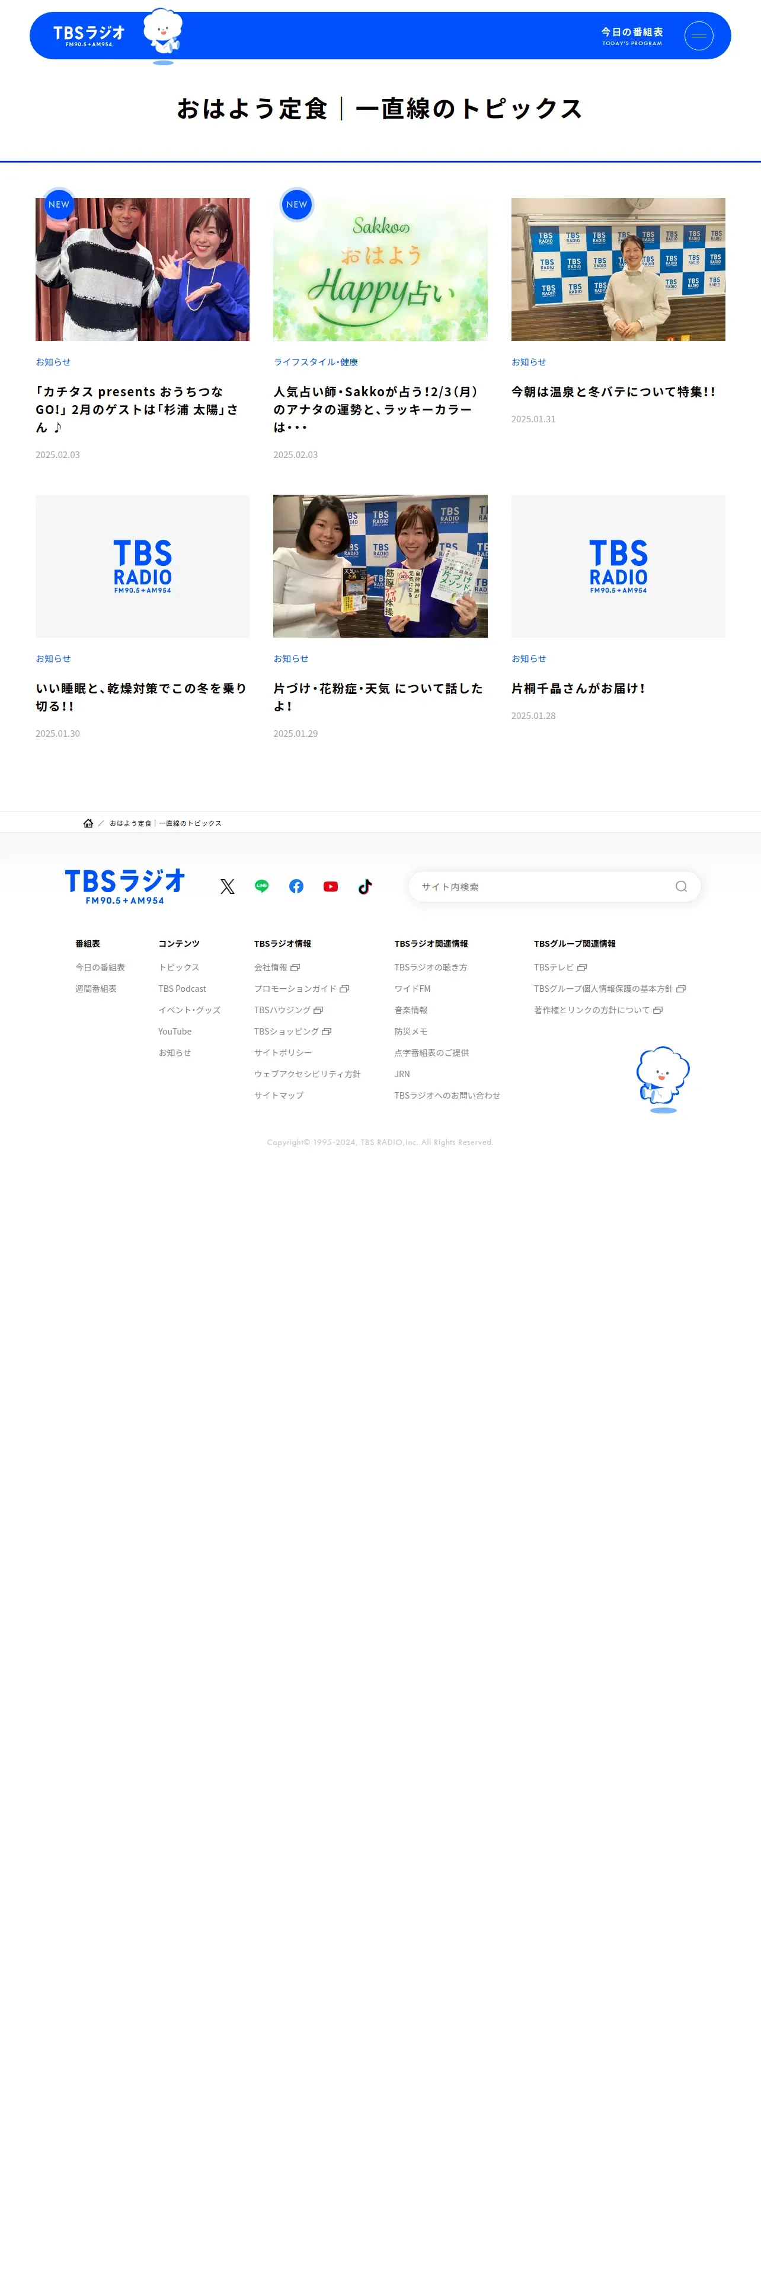Image resolution: width=761 pixels, height=2285 pixels.
Task: Click the ライフスタイル・健康 category tag
Action: (x=315, y=362)
